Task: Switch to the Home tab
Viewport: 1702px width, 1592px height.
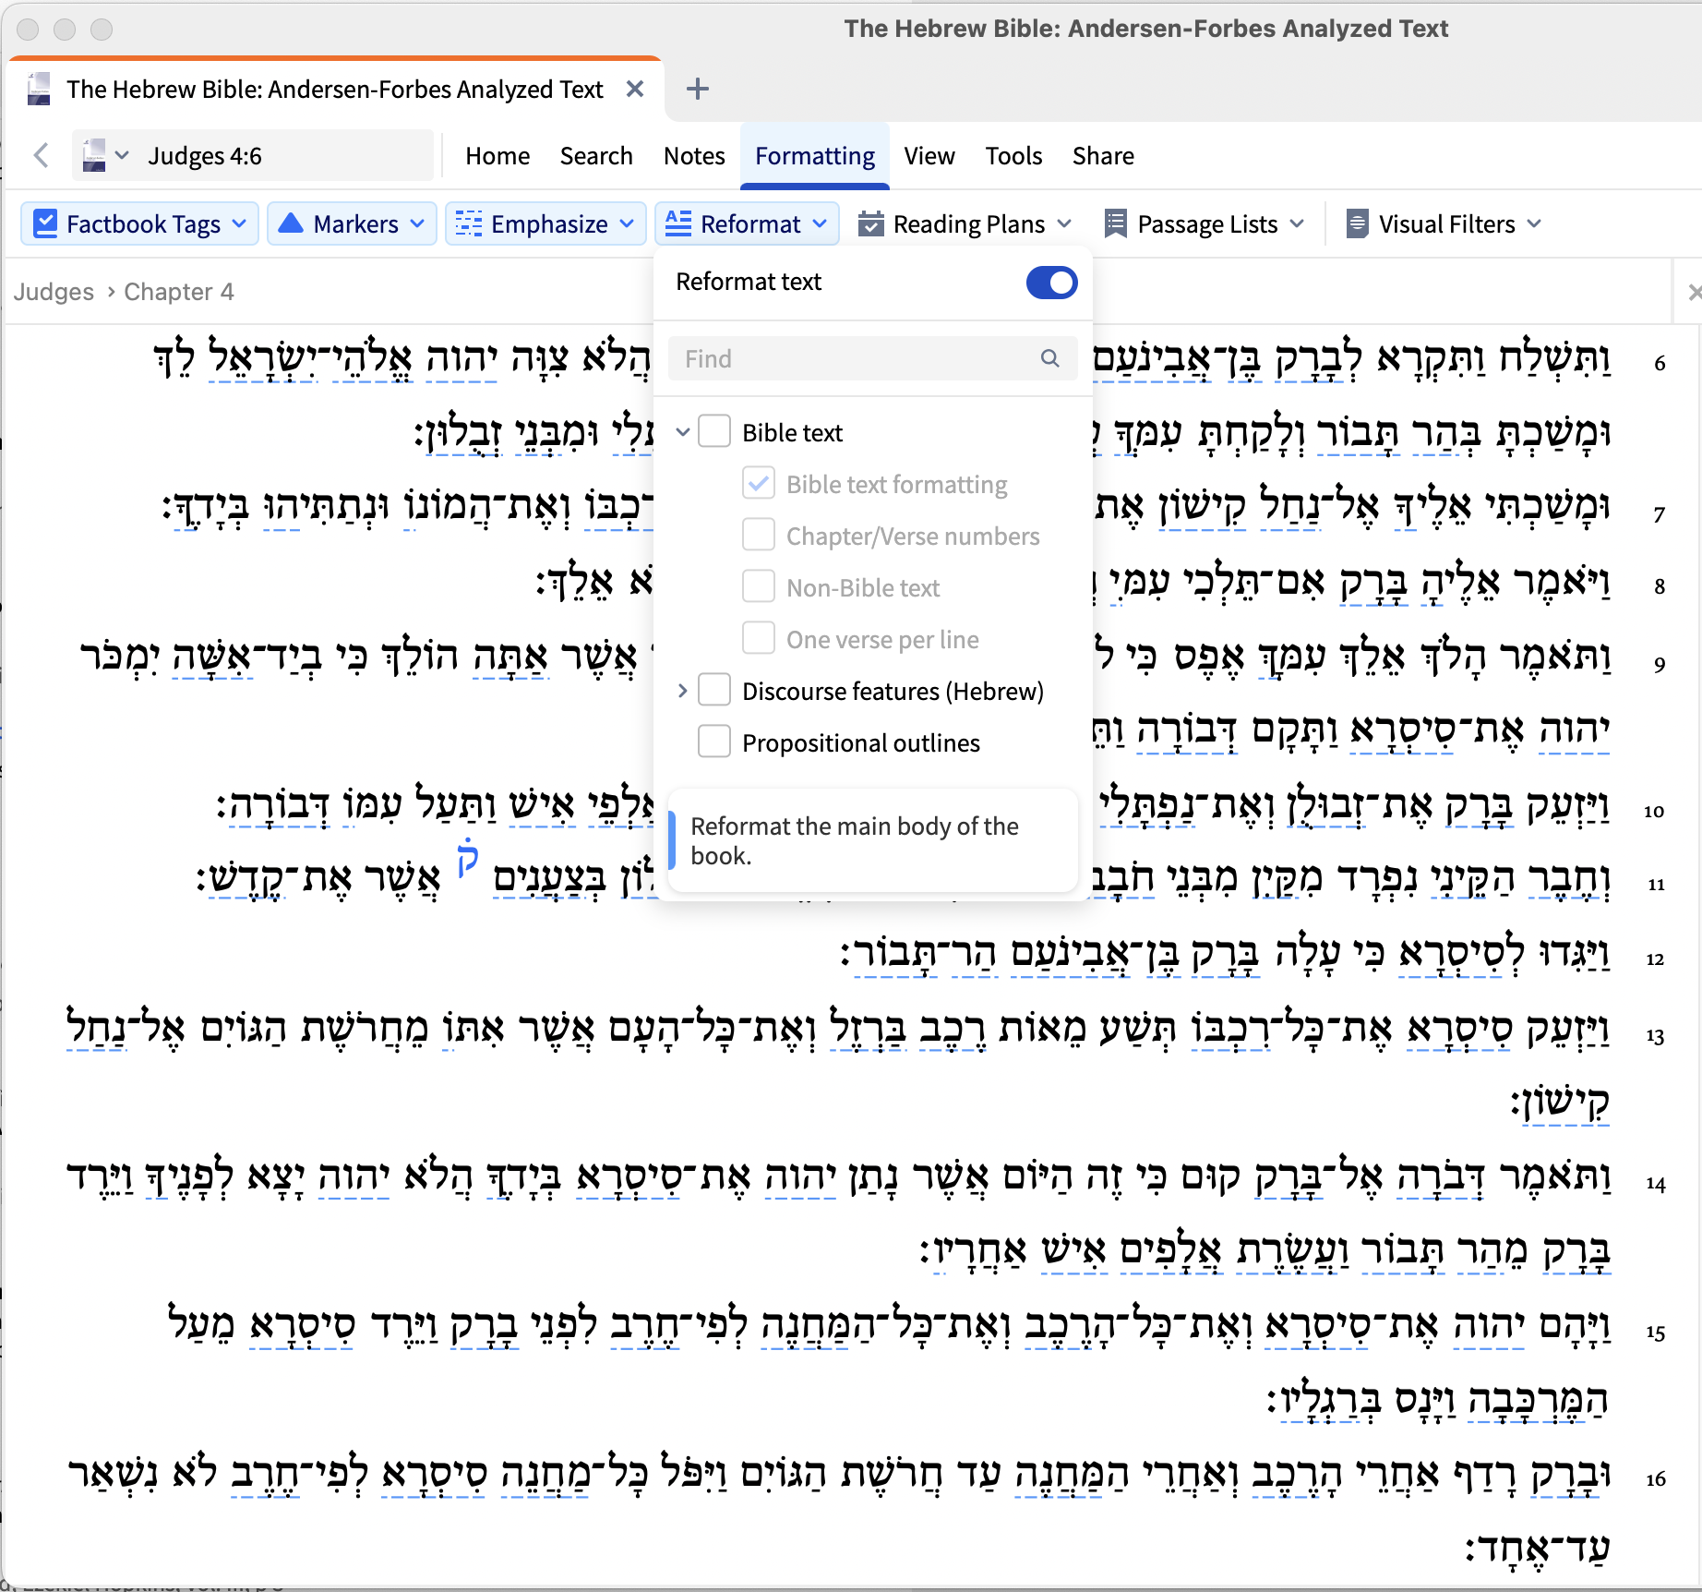Action: (497, 156)
